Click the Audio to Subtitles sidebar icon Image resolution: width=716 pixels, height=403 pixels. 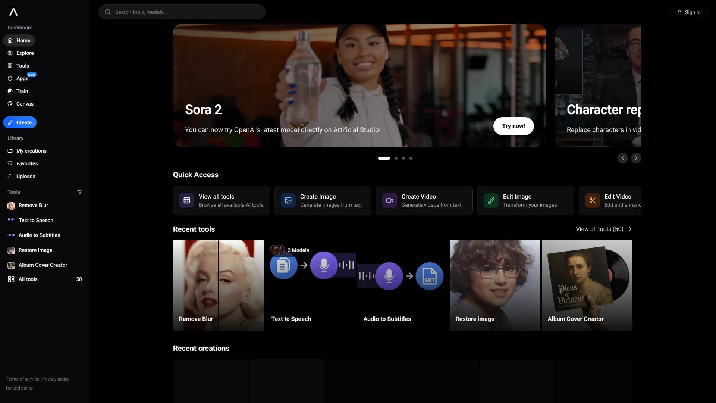11,235
